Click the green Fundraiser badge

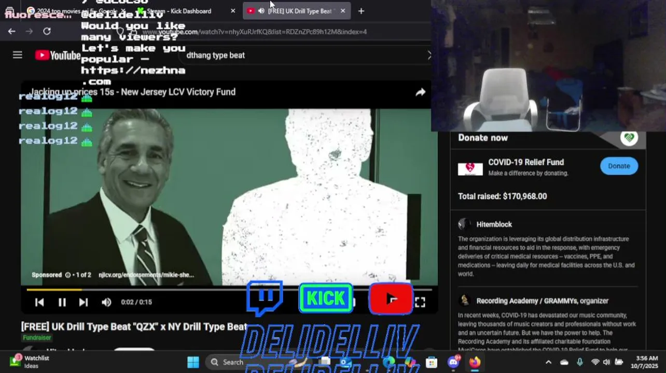(37, 338)
